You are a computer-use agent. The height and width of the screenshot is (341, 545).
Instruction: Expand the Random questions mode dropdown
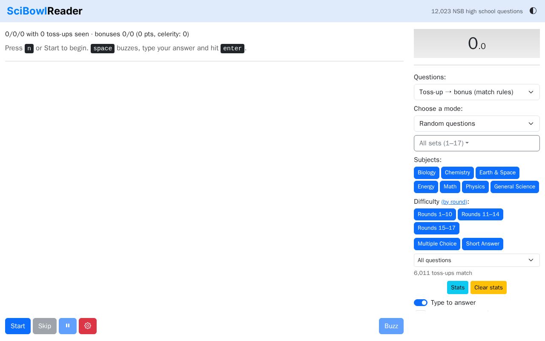[477, 124]
